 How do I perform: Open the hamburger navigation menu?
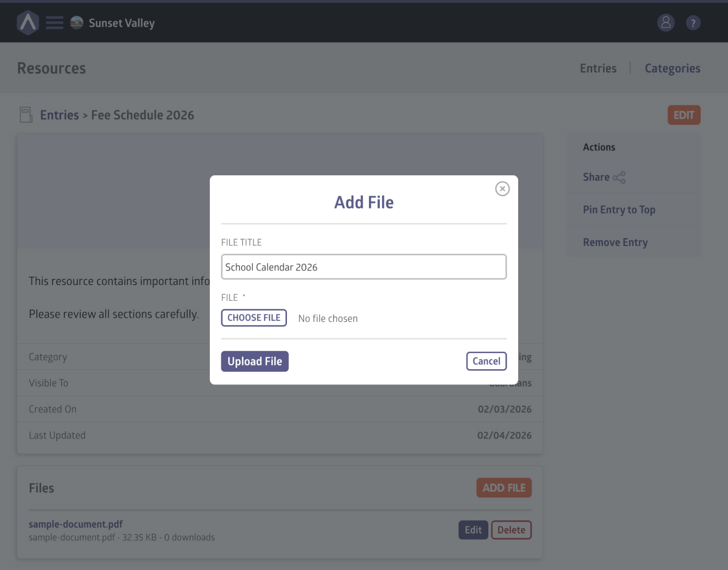(x=55, y=23)
